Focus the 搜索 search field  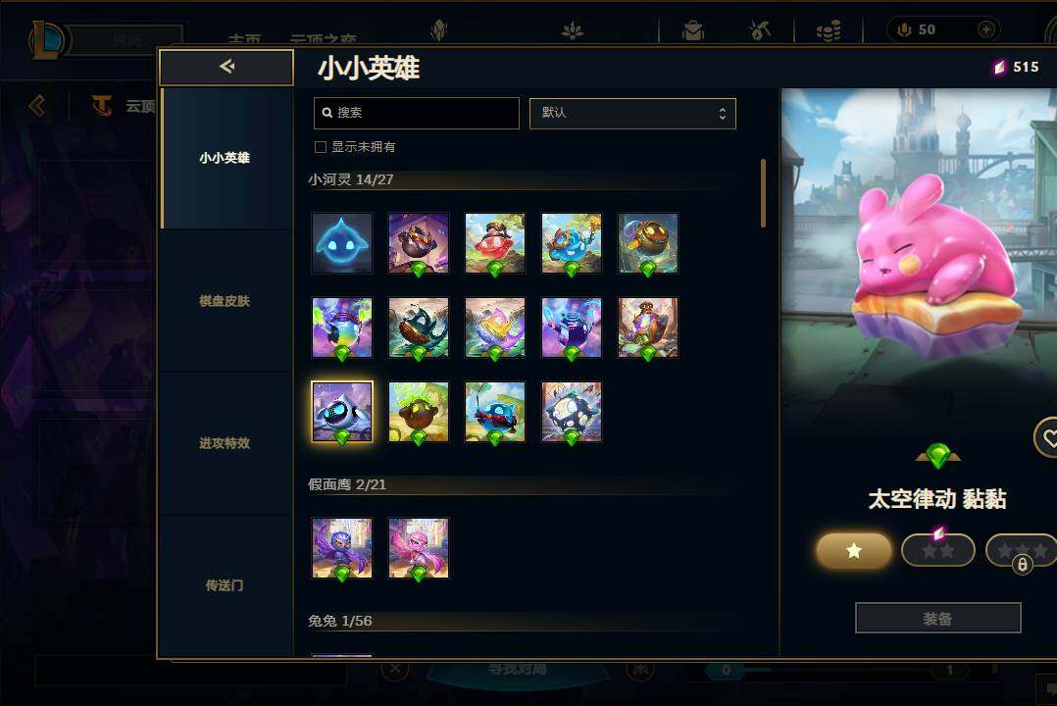coord(417,114)
